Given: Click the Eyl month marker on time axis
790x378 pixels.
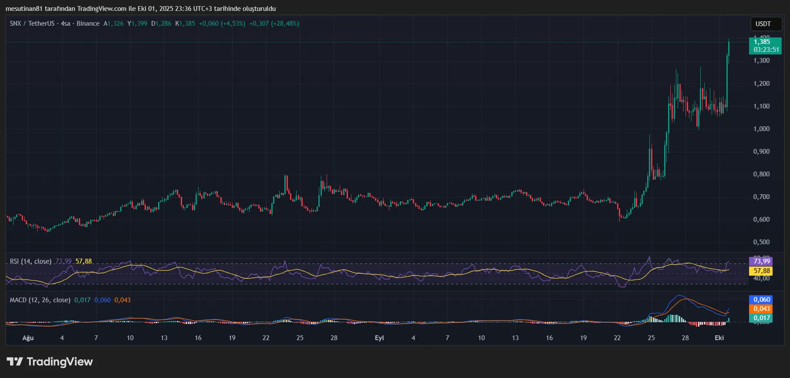Looking at the screenshot, I should (x=379, y=338).
